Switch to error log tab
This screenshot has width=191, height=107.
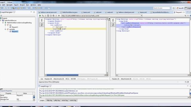65,100
